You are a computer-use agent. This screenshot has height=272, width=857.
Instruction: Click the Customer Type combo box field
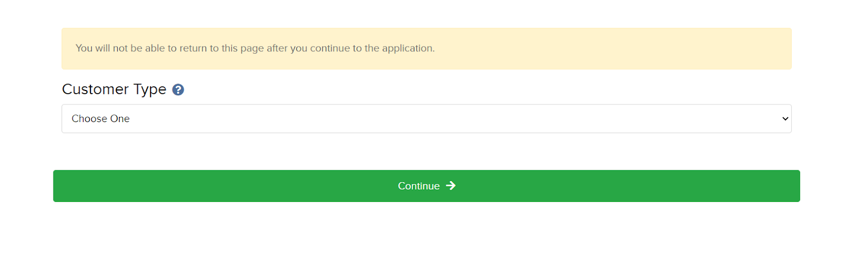[x=426, y=119]
